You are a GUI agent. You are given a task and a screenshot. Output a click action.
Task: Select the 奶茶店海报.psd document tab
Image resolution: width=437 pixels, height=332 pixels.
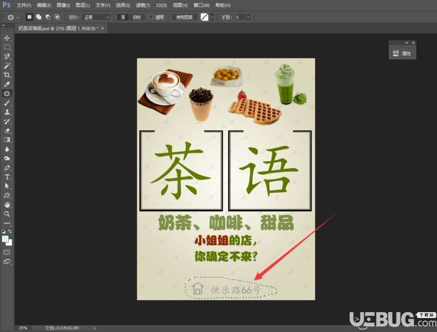click(x=58, y=28)
